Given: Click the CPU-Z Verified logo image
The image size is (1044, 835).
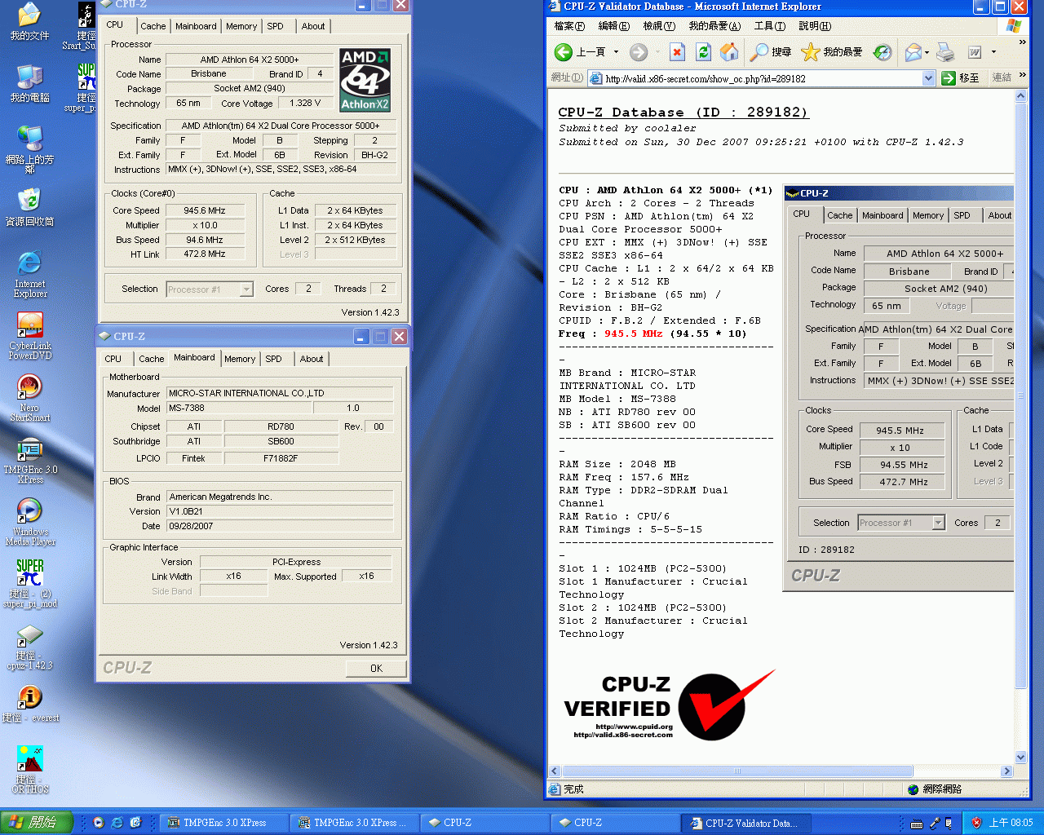Looking at the screenshot, I should pyautogui.click(x=669, y=705).
